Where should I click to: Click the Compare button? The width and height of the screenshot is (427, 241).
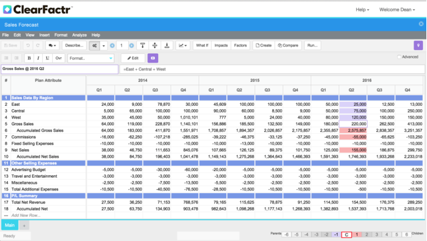pos(288,45)
